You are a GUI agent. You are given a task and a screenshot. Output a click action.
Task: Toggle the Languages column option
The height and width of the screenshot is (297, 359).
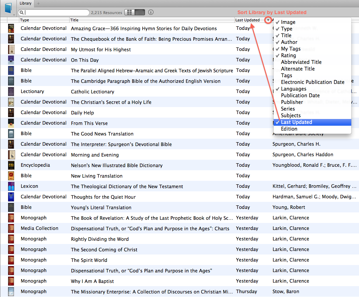[312, 89]
